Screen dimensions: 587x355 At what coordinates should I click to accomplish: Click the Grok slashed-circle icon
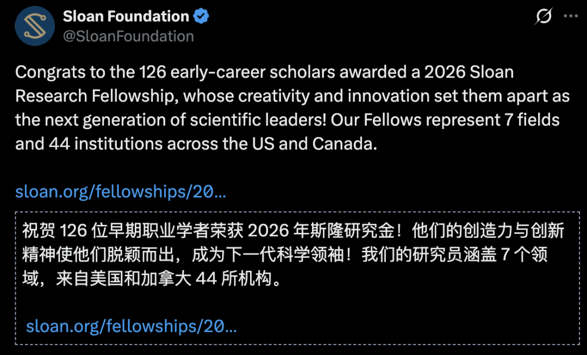click(x=543, y=17)
